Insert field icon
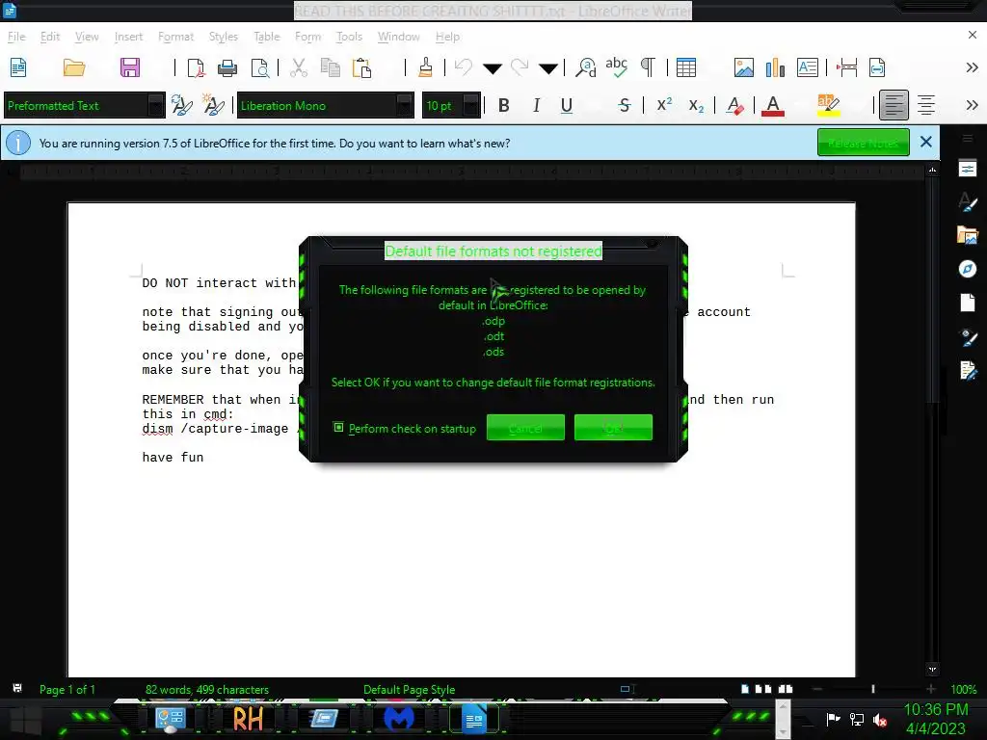The width and height of the screenshot is (987, 740). (x=877, y=67)
